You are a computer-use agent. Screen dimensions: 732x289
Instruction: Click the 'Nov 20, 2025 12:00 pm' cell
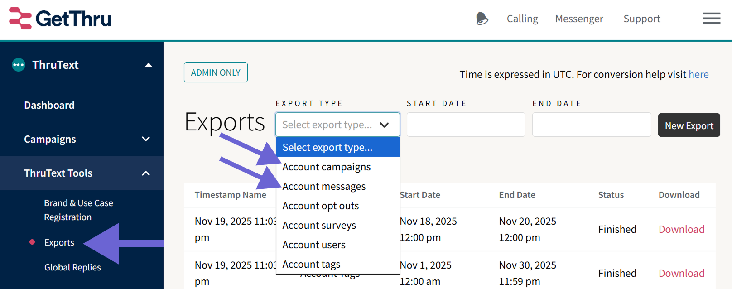tap(528, 229)
